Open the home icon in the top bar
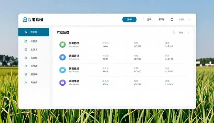This screenshot has height=123, width=214. click(x=172, y=19)
